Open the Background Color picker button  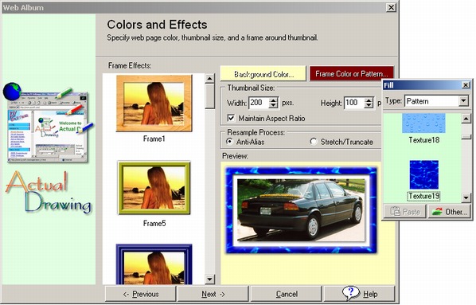(263, 74)
